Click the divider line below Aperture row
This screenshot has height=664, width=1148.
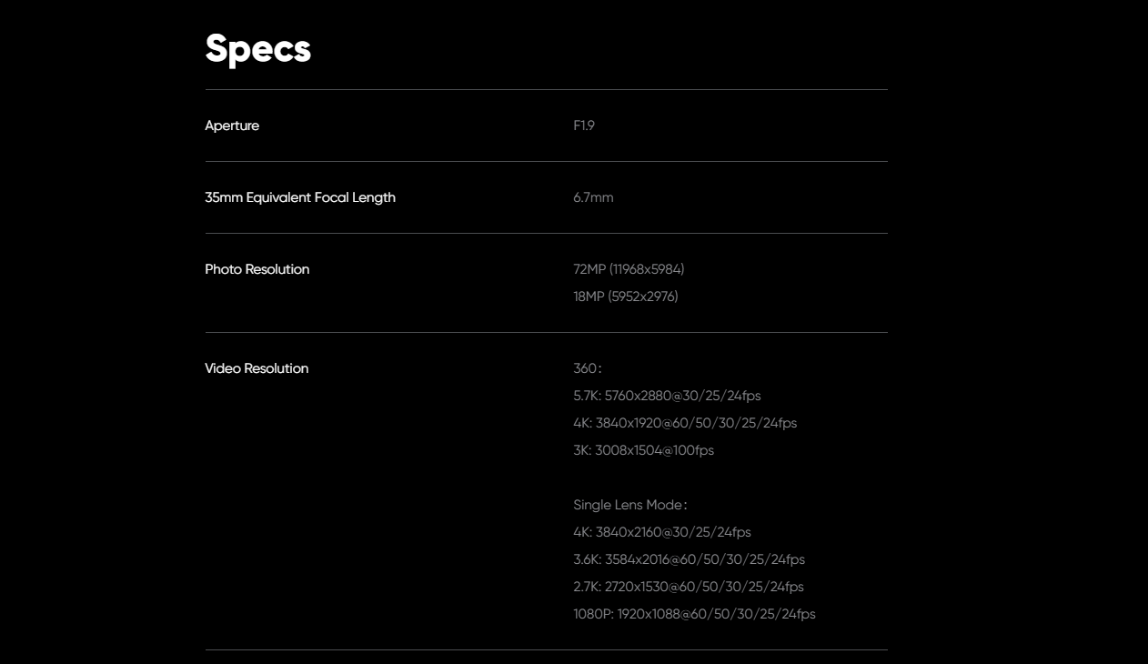[546, 161]
